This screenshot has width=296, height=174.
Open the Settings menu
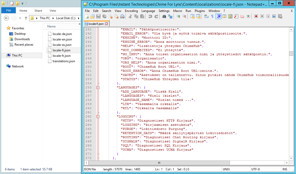(x=164, y=11)
